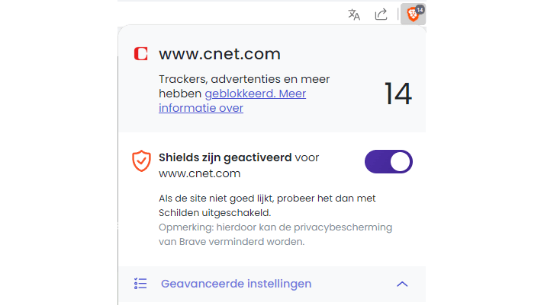Click the 'Trackers, advertenties en meer' text
This screenshot has height=305, width=544.
point(238,79)
